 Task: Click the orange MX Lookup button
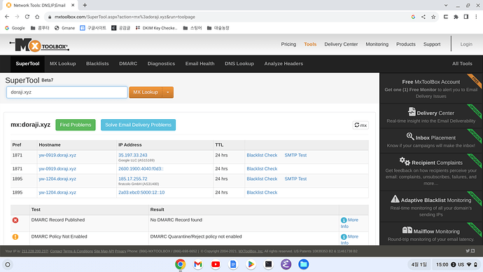coord(146,93)
